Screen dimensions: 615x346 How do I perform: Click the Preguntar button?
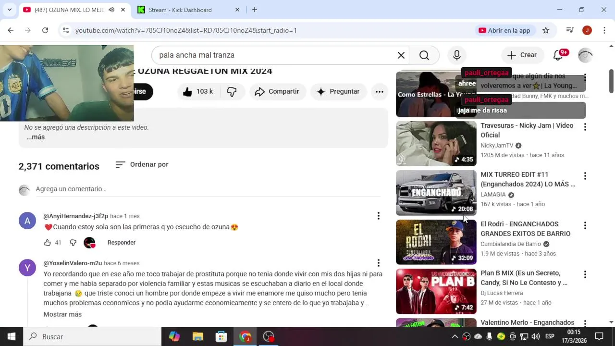pos(338,91)
